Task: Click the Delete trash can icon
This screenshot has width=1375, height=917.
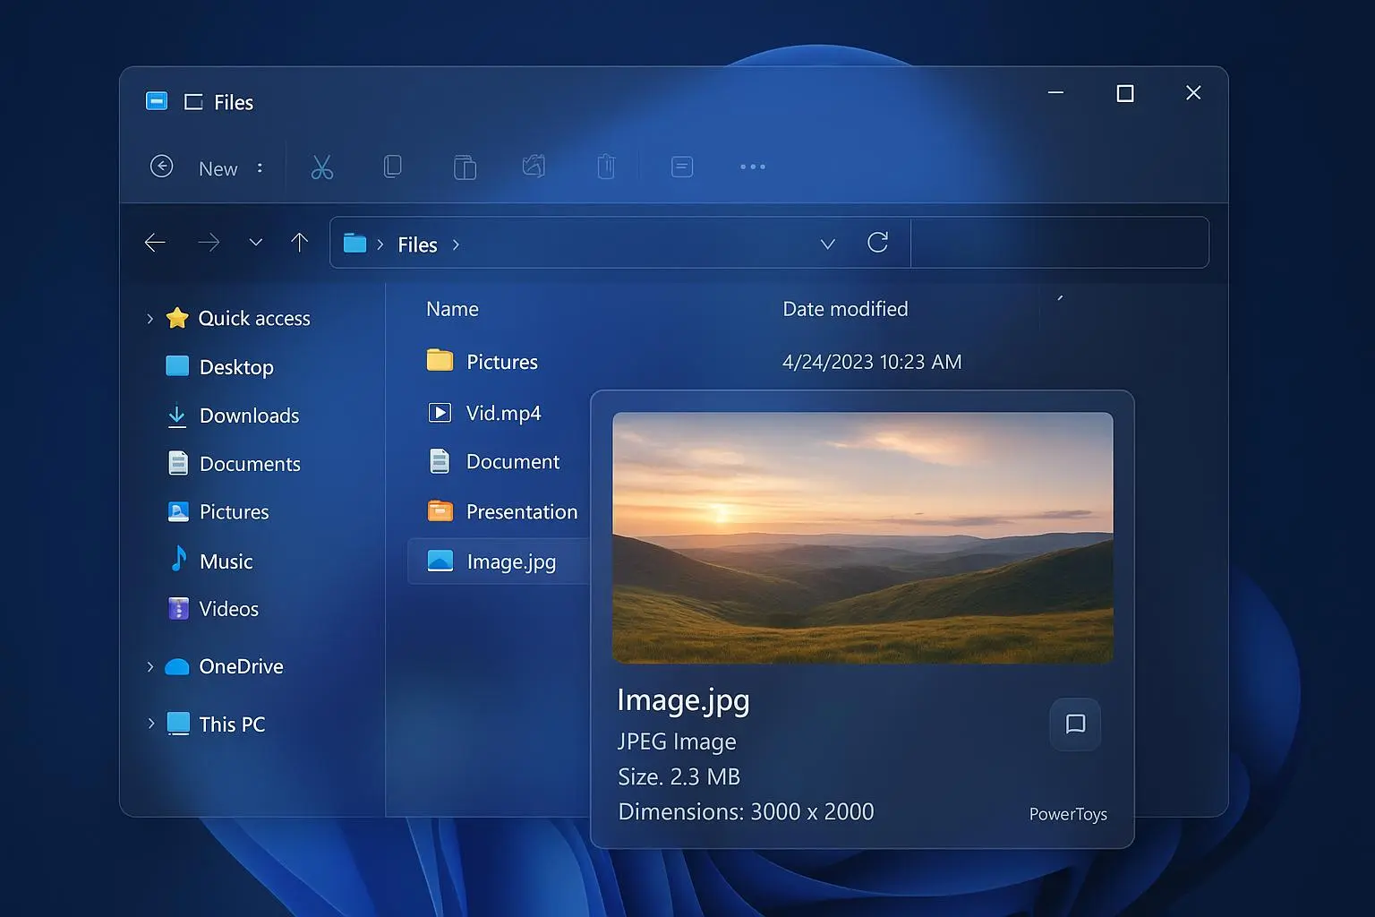Action: [606, 167]
